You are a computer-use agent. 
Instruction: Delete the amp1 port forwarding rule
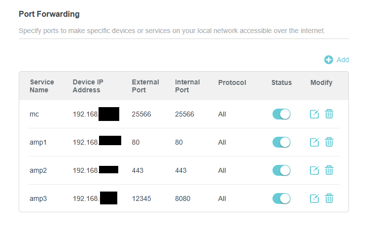329,142
